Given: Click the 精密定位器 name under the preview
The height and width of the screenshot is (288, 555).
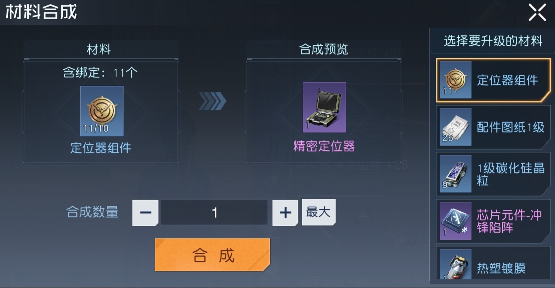Looking at the screenshot, I should pyautogui.click(x=324, y=146).
